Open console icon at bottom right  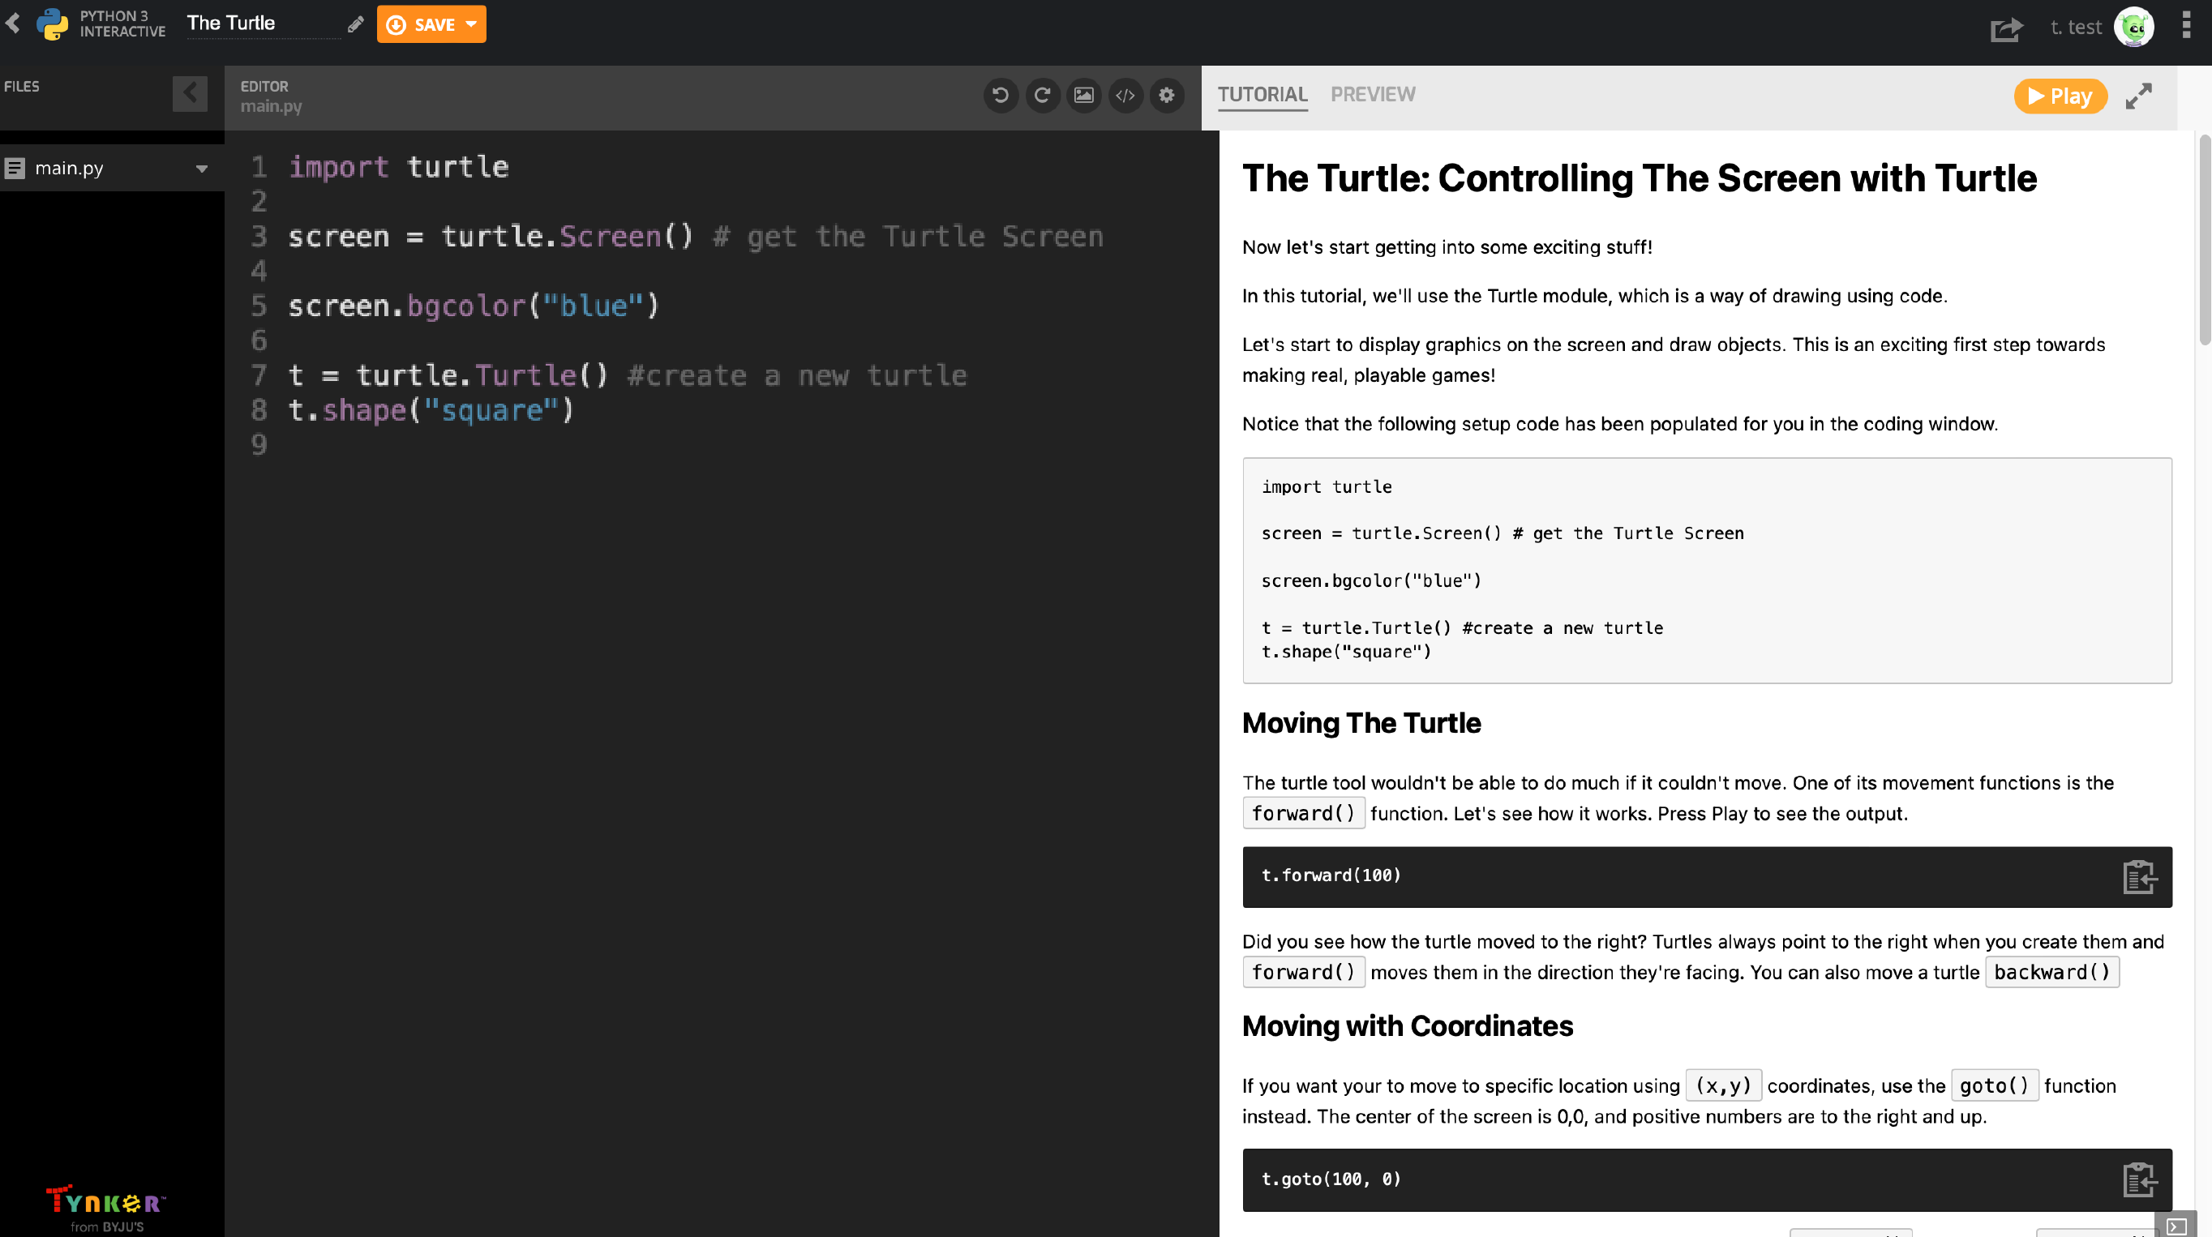click(2176, 1225)
